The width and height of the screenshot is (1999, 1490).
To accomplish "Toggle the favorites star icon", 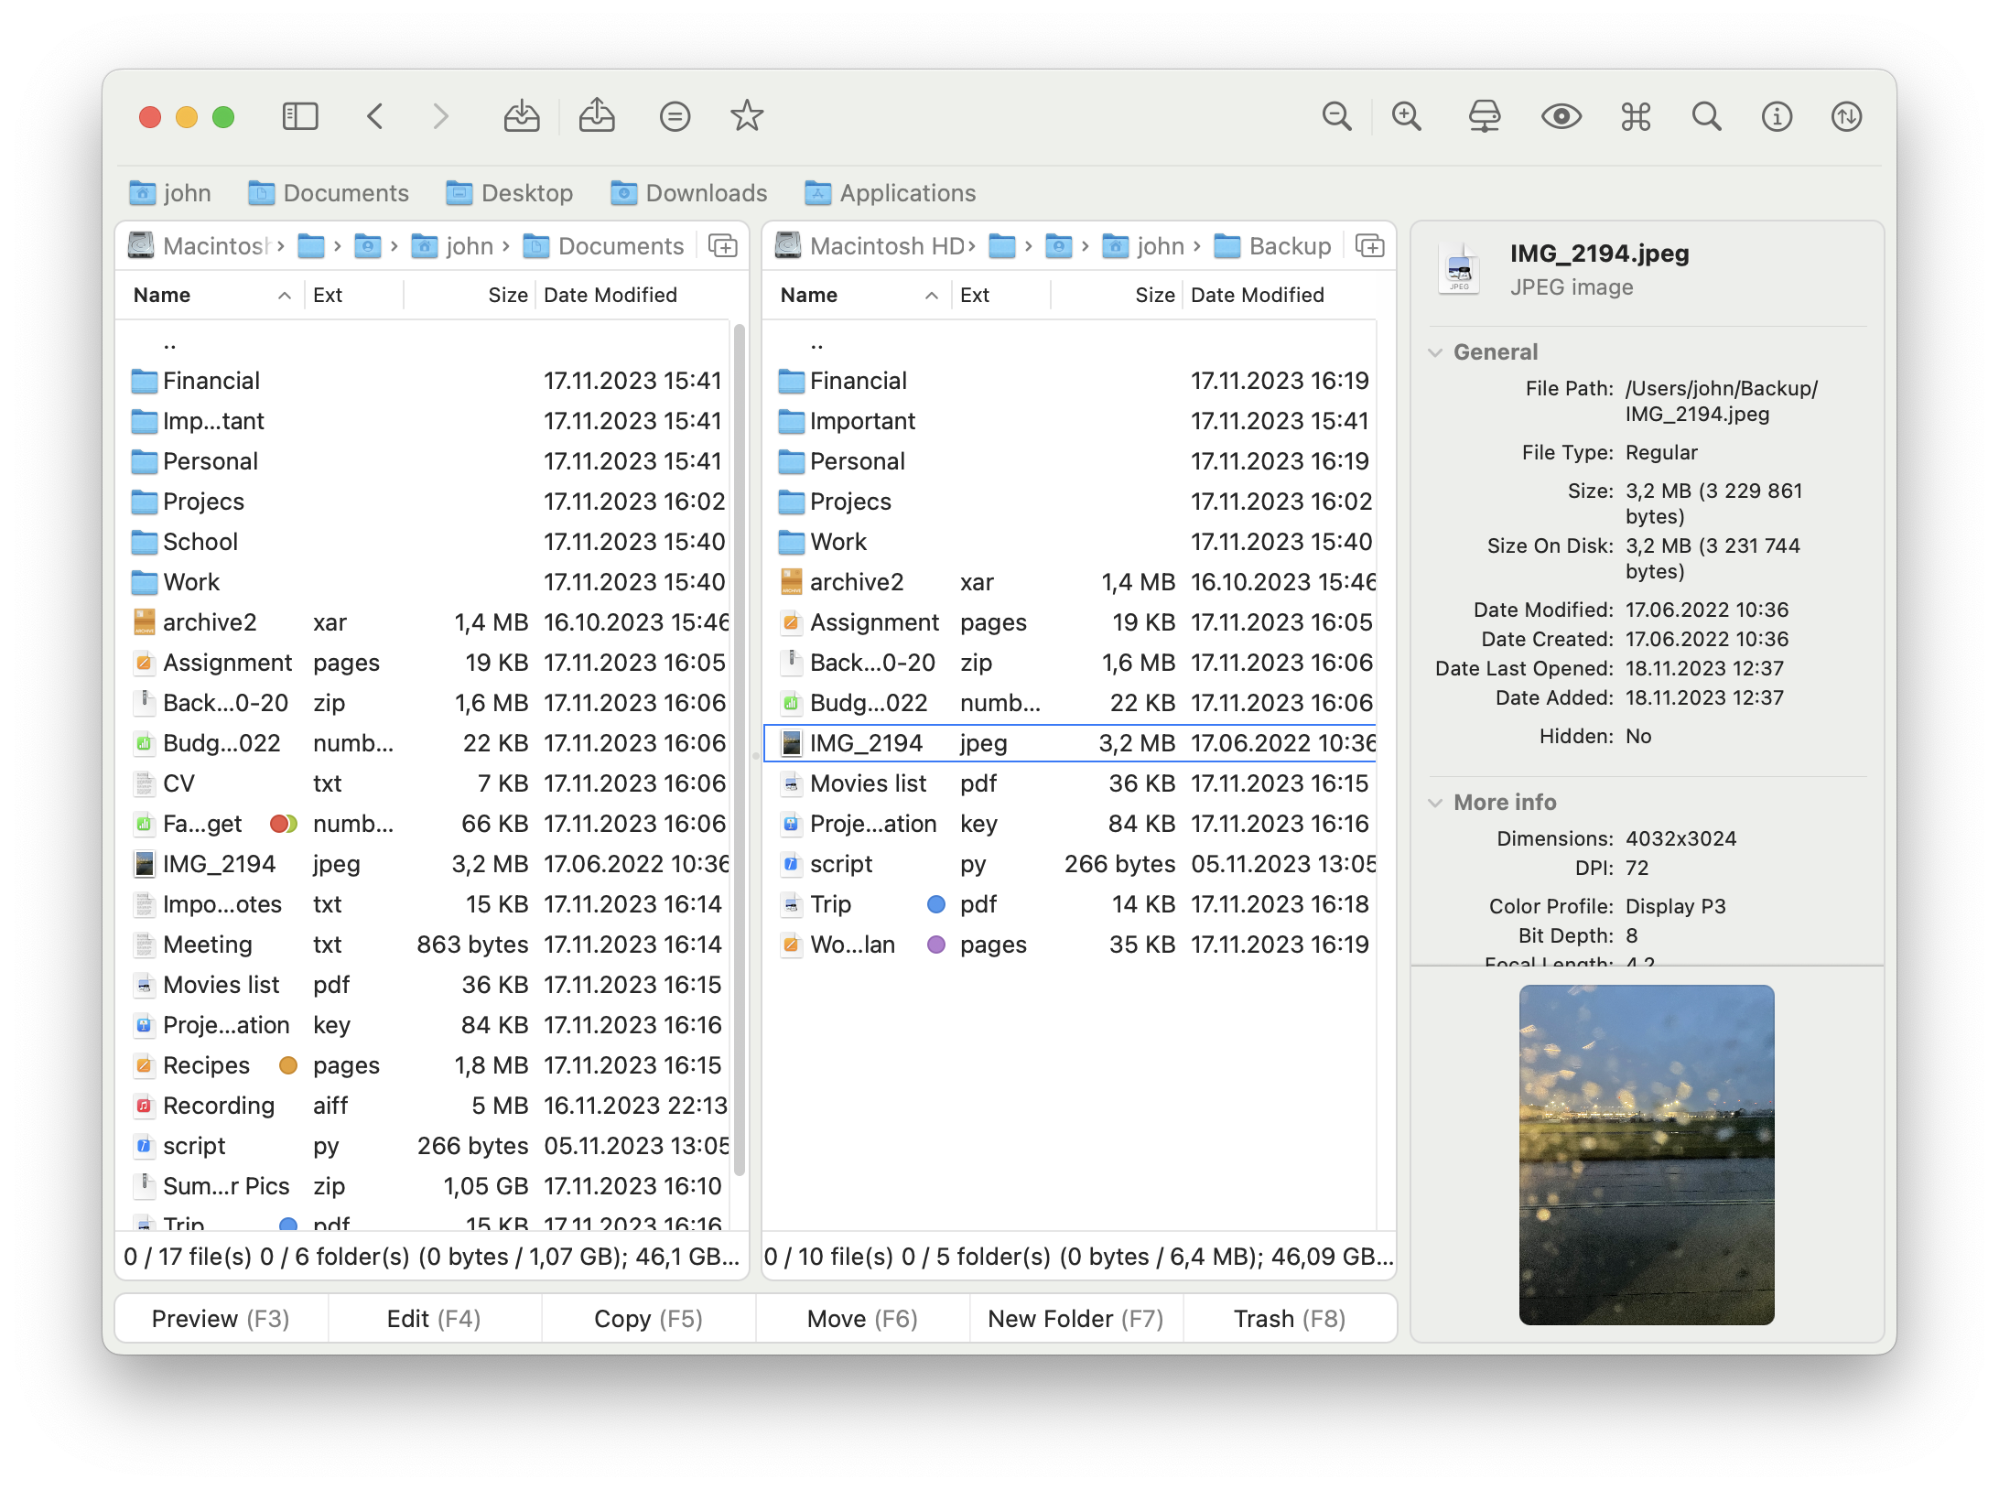I will click(x=747, y=116).
